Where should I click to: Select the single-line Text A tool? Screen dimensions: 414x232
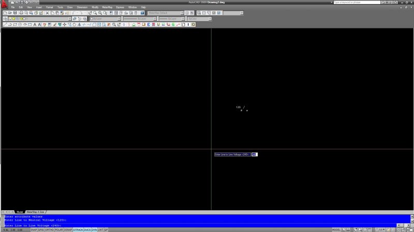35,24
